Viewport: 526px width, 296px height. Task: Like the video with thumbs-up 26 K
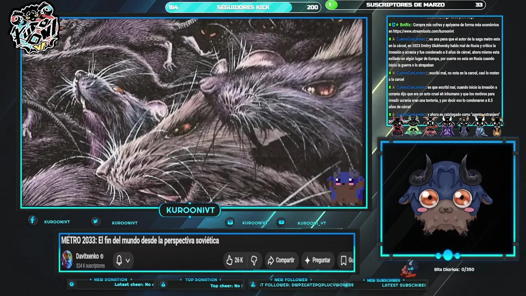point(235,260)
